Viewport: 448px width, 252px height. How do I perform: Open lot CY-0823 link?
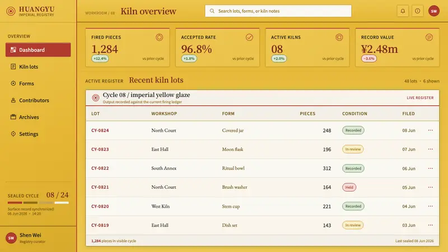click(x=100, y=149)
